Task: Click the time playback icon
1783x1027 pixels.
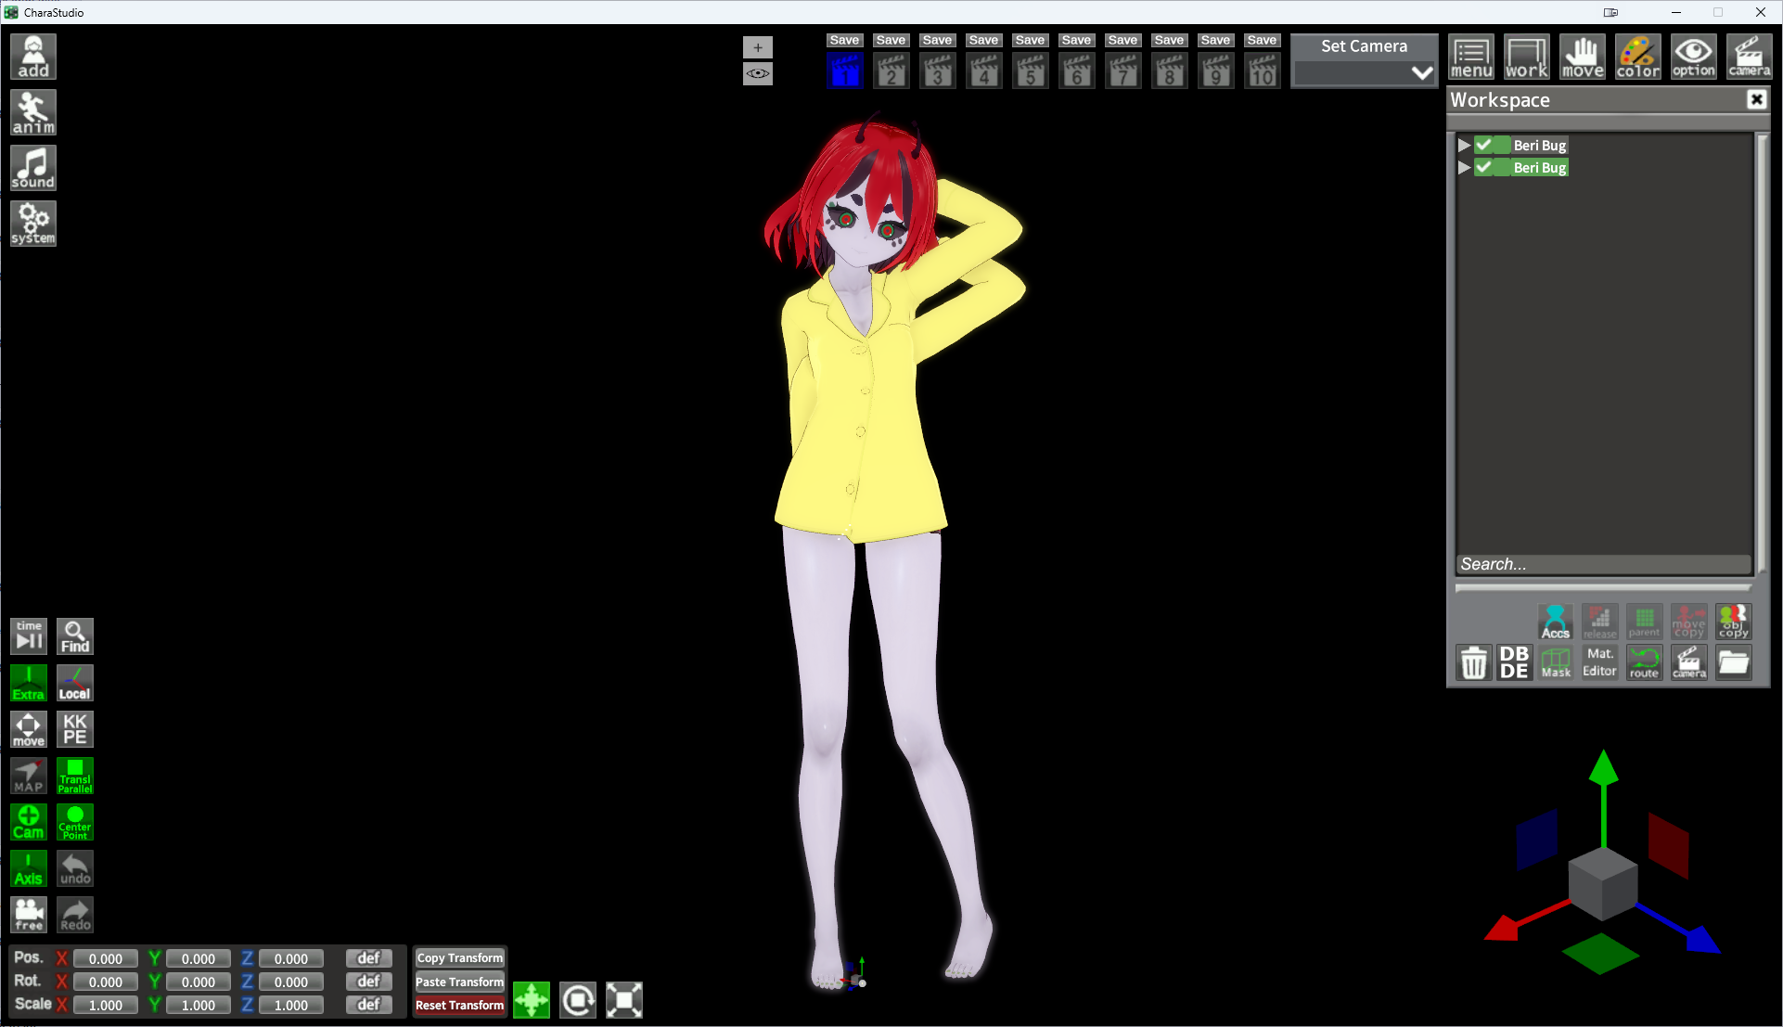Action: click(29, 636)
